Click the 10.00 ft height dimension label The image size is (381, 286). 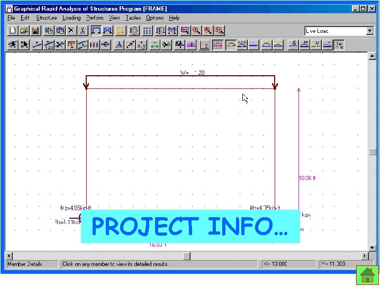tap(307, 178)
